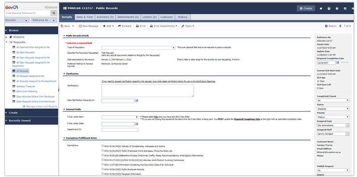Check RCW 42.56.230(3) Taxpayer Information
357x177 pixels.
pyautogui.click(x=103, y=174)
